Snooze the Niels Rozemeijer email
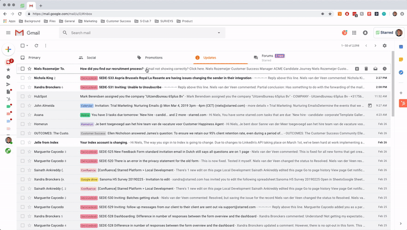The width and height of the screenshot is (407, 230). pyautogui.click(x=385, y=69)
